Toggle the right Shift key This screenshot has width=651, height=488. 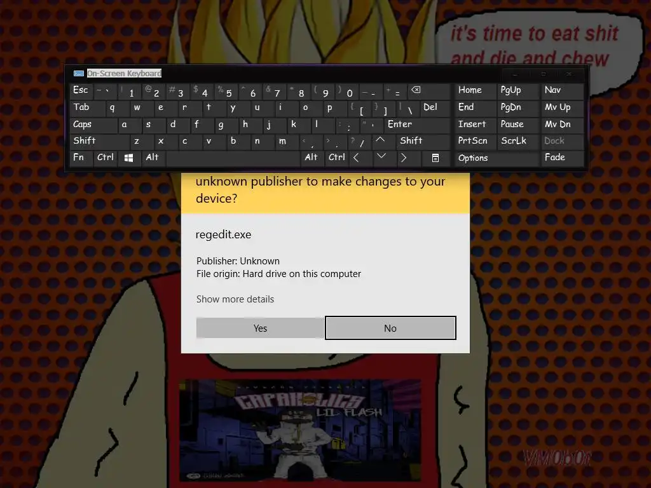[x=423, y=141]
